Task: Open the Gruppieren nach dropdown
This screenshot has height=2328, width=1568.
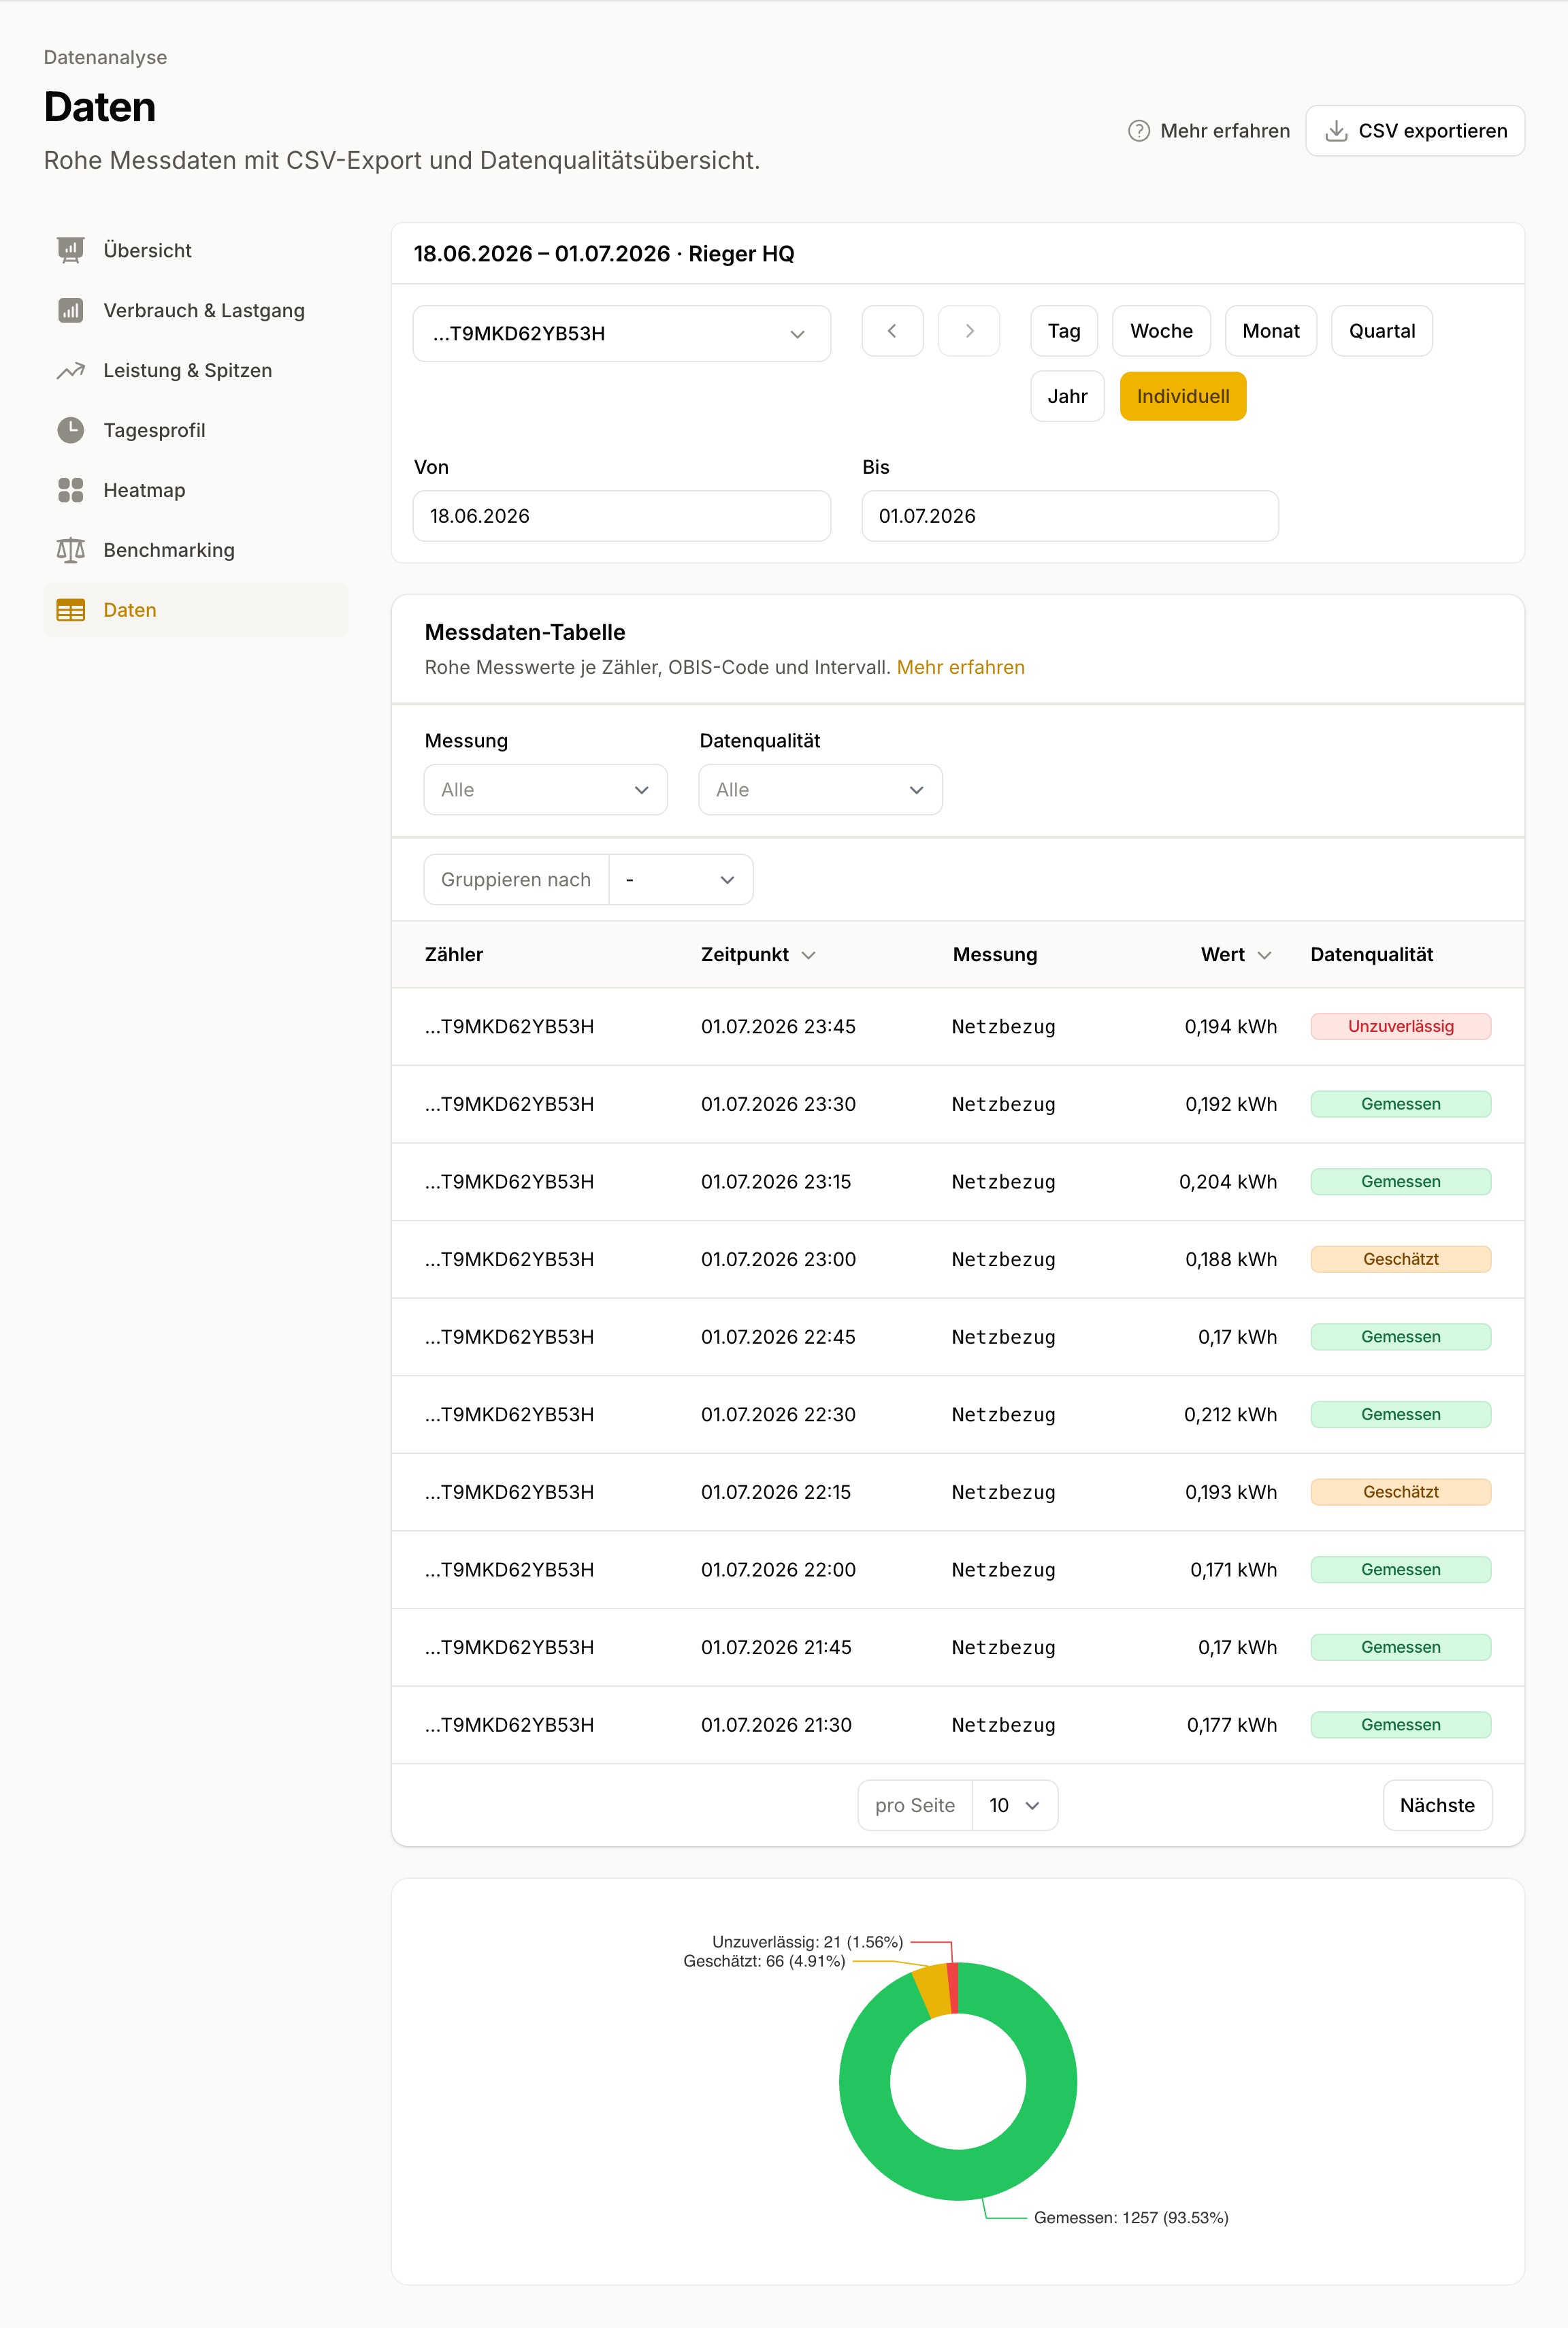Action: click(x=681, y=880)
